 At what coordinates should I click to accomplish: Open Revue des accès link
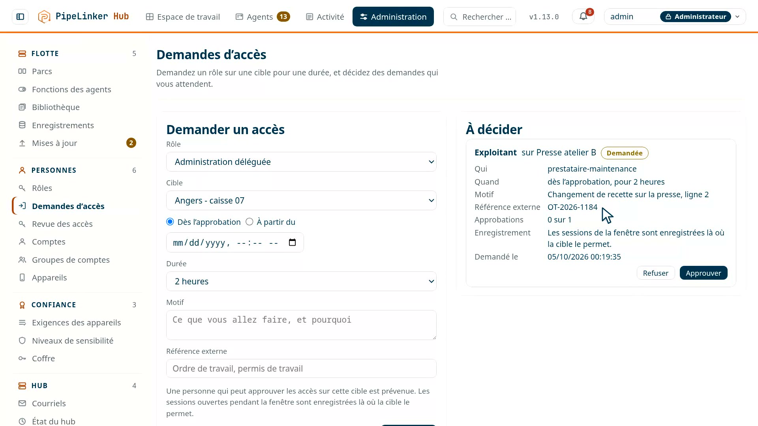pyautogui.click(x=77, y=224)
